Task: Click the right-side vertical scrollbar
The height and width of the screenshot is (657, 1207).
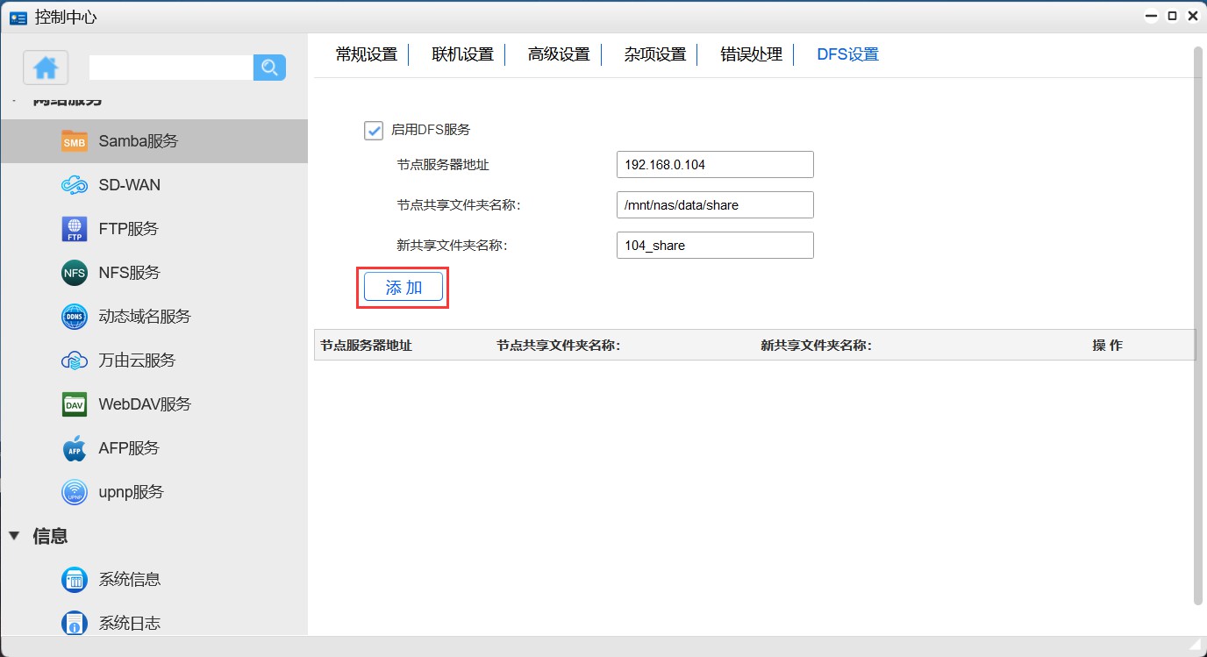Action: coord(1198,325)
